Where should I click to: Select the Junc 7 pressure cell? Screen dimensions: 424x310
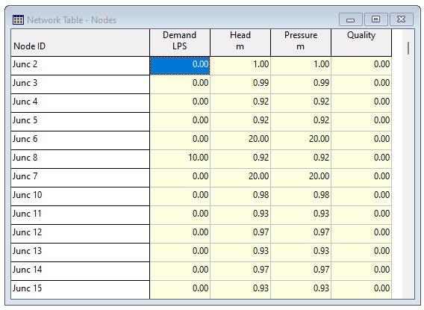tap(301, 178)
